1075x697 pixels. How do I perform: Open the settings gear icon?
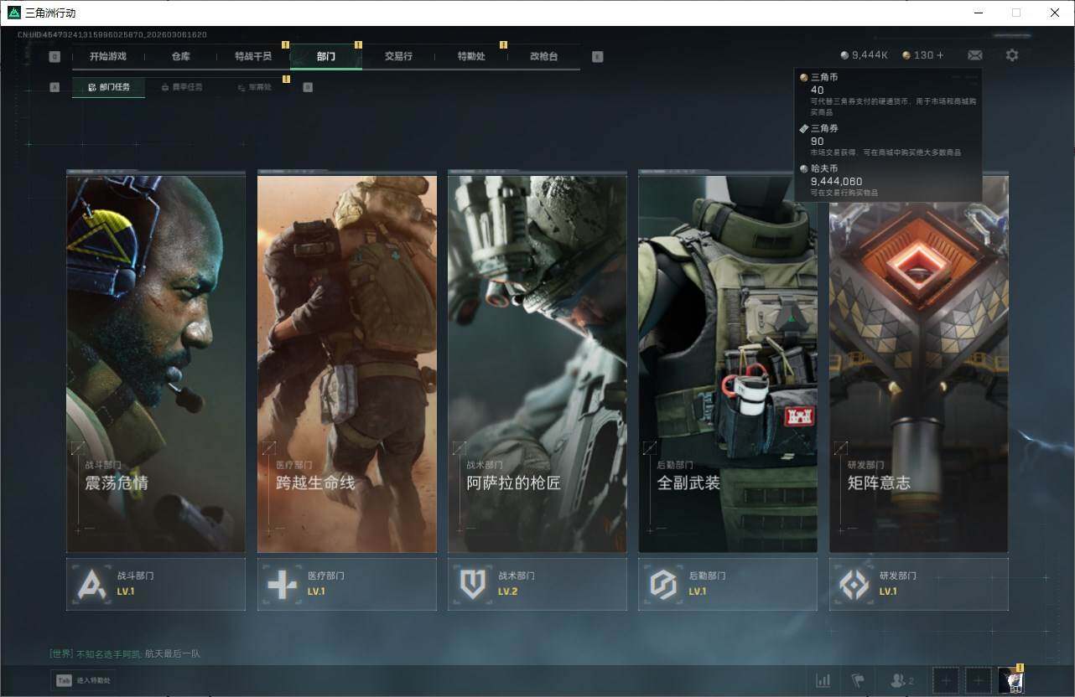point(1012,55)
